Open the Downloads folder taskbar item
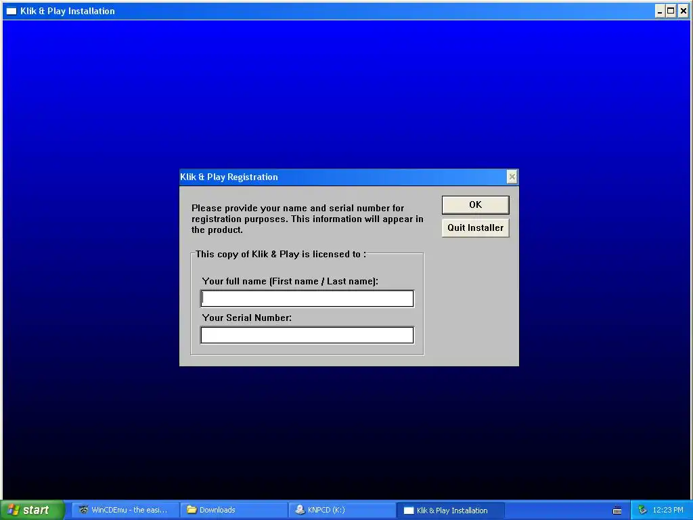Screen dimensions: 693x520 [233, 510]
